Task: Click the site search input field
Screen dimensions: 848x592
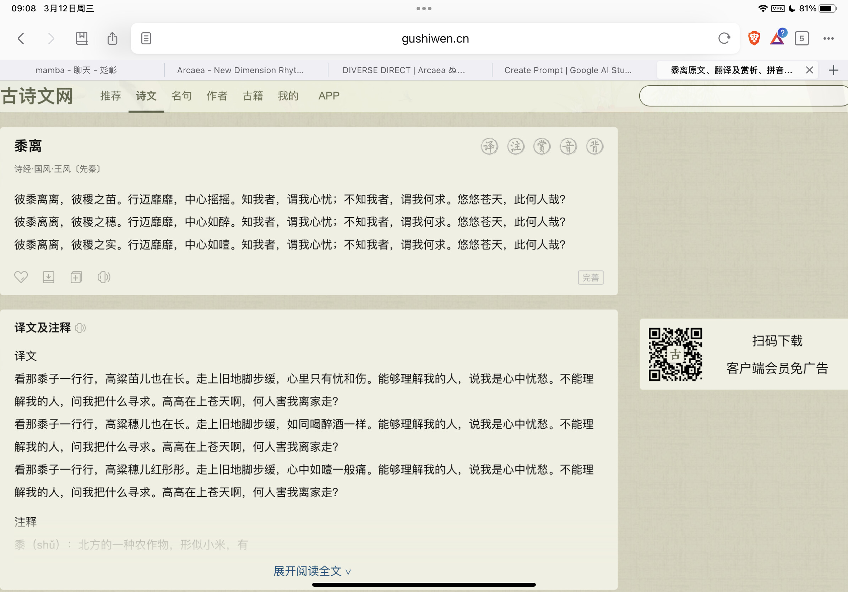Action: pos(743,96)
